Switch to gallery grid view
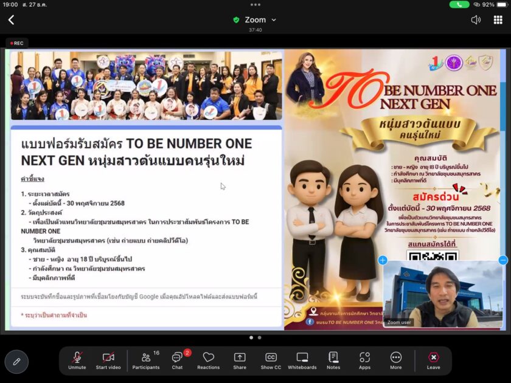Image resolution: width=511 pixels, height=383 pixels. click(x=498, y=20)
